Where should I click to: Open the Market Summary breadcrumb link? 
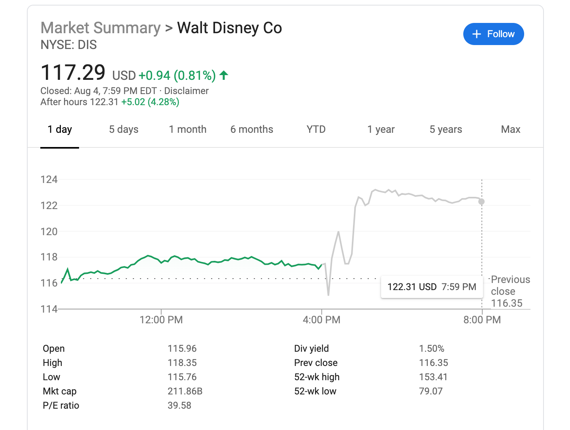click(x=100, y=28)
